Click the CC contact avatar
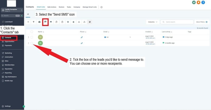 tap(40, 37)
